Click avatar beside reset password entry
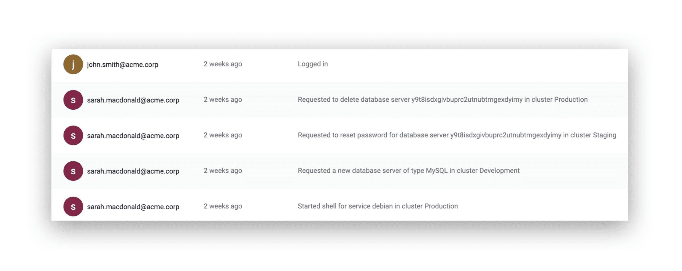The width and height of the screenshot is (682, 271). pyautogui.click(x=73, y=135)
